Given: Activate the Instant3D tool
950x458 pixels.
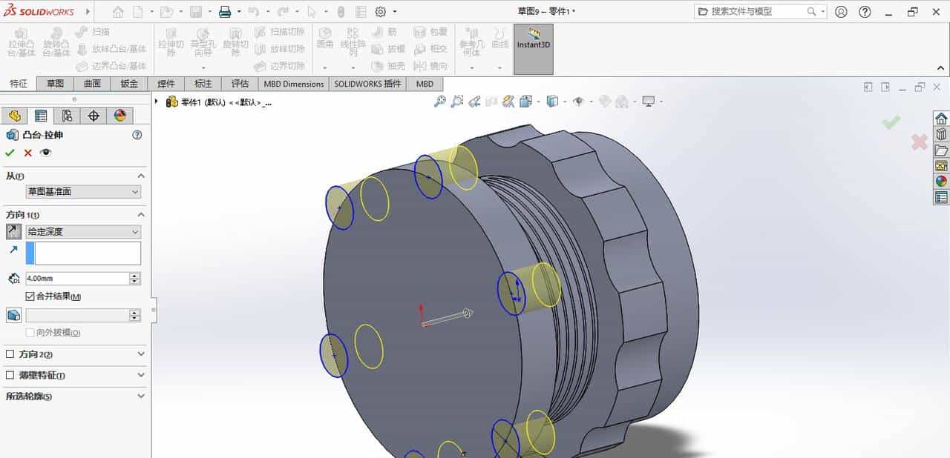Looking at the screenshot, I should click(533, 46).
